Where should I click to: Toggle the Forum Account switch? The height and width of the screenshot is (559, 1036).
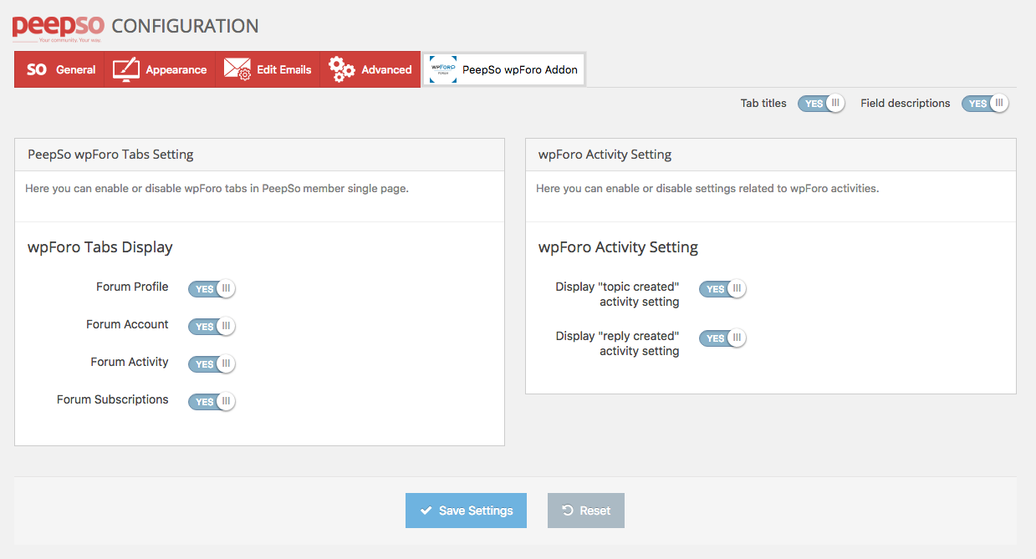212,327
